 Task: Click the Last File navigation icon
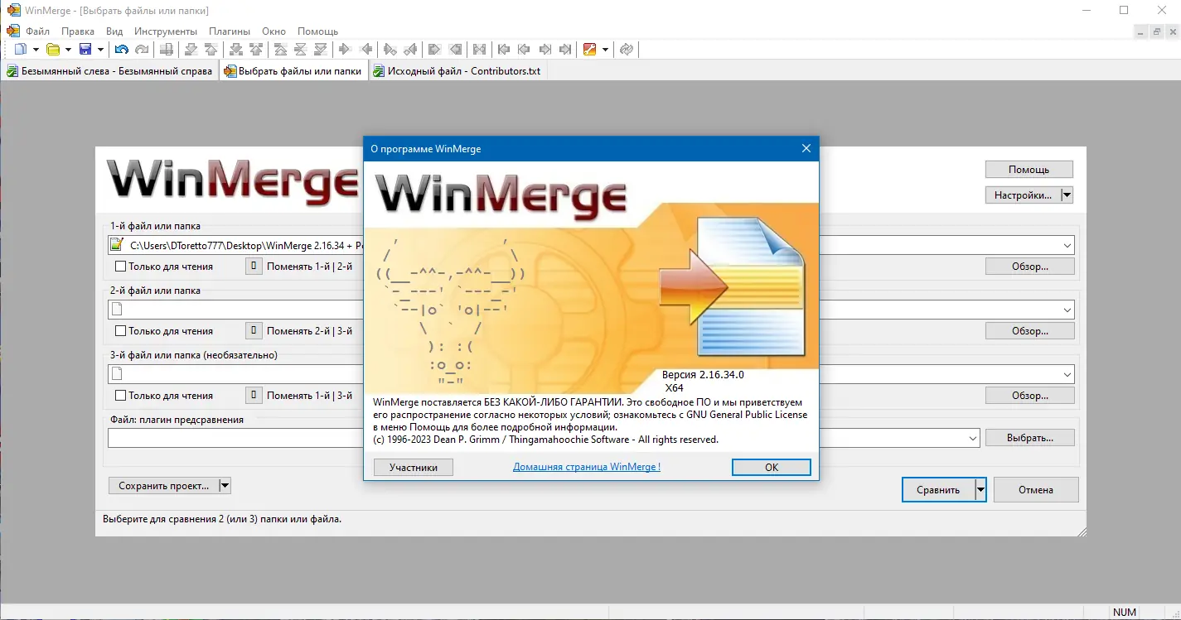564,50
